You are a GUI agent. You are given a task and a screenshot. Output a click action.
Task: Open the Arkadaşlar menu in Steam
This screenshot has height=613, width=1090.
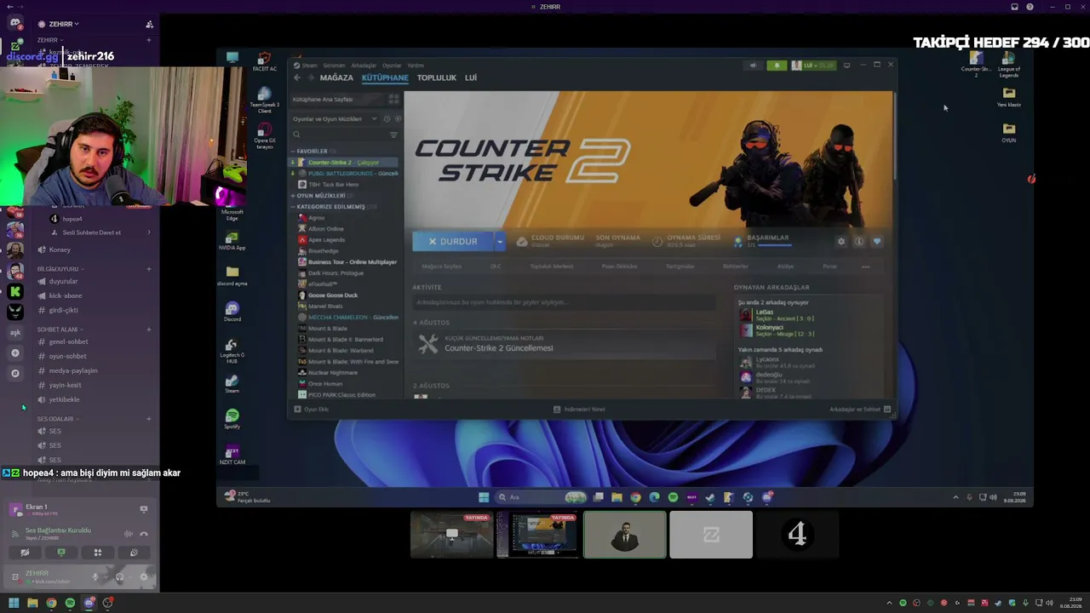pyautogui.click(x=364, y=66)
